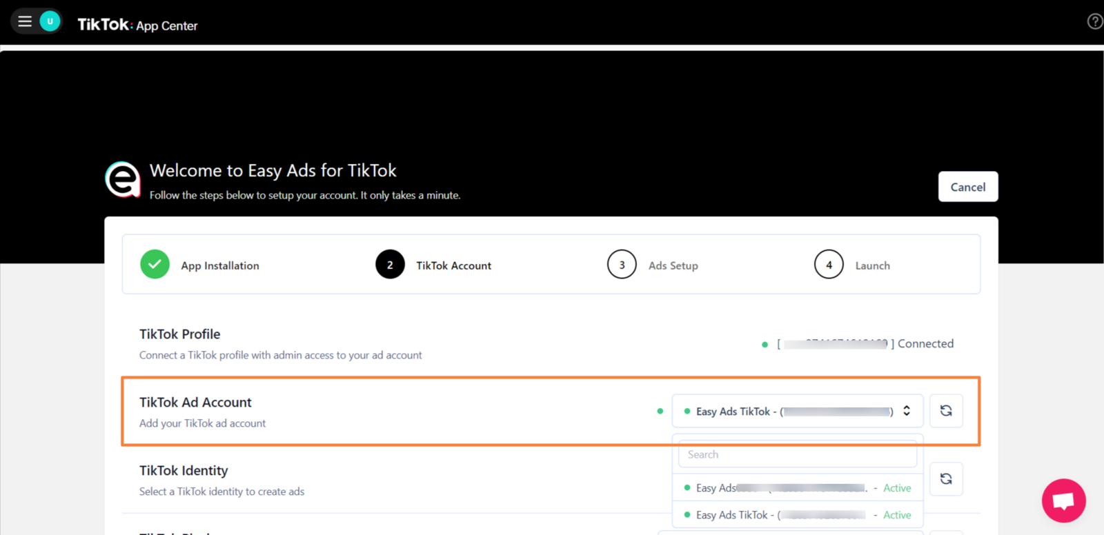
Task: Click the TikTok Identity heading
Action: pyautogui.click(x=184, y=470)
